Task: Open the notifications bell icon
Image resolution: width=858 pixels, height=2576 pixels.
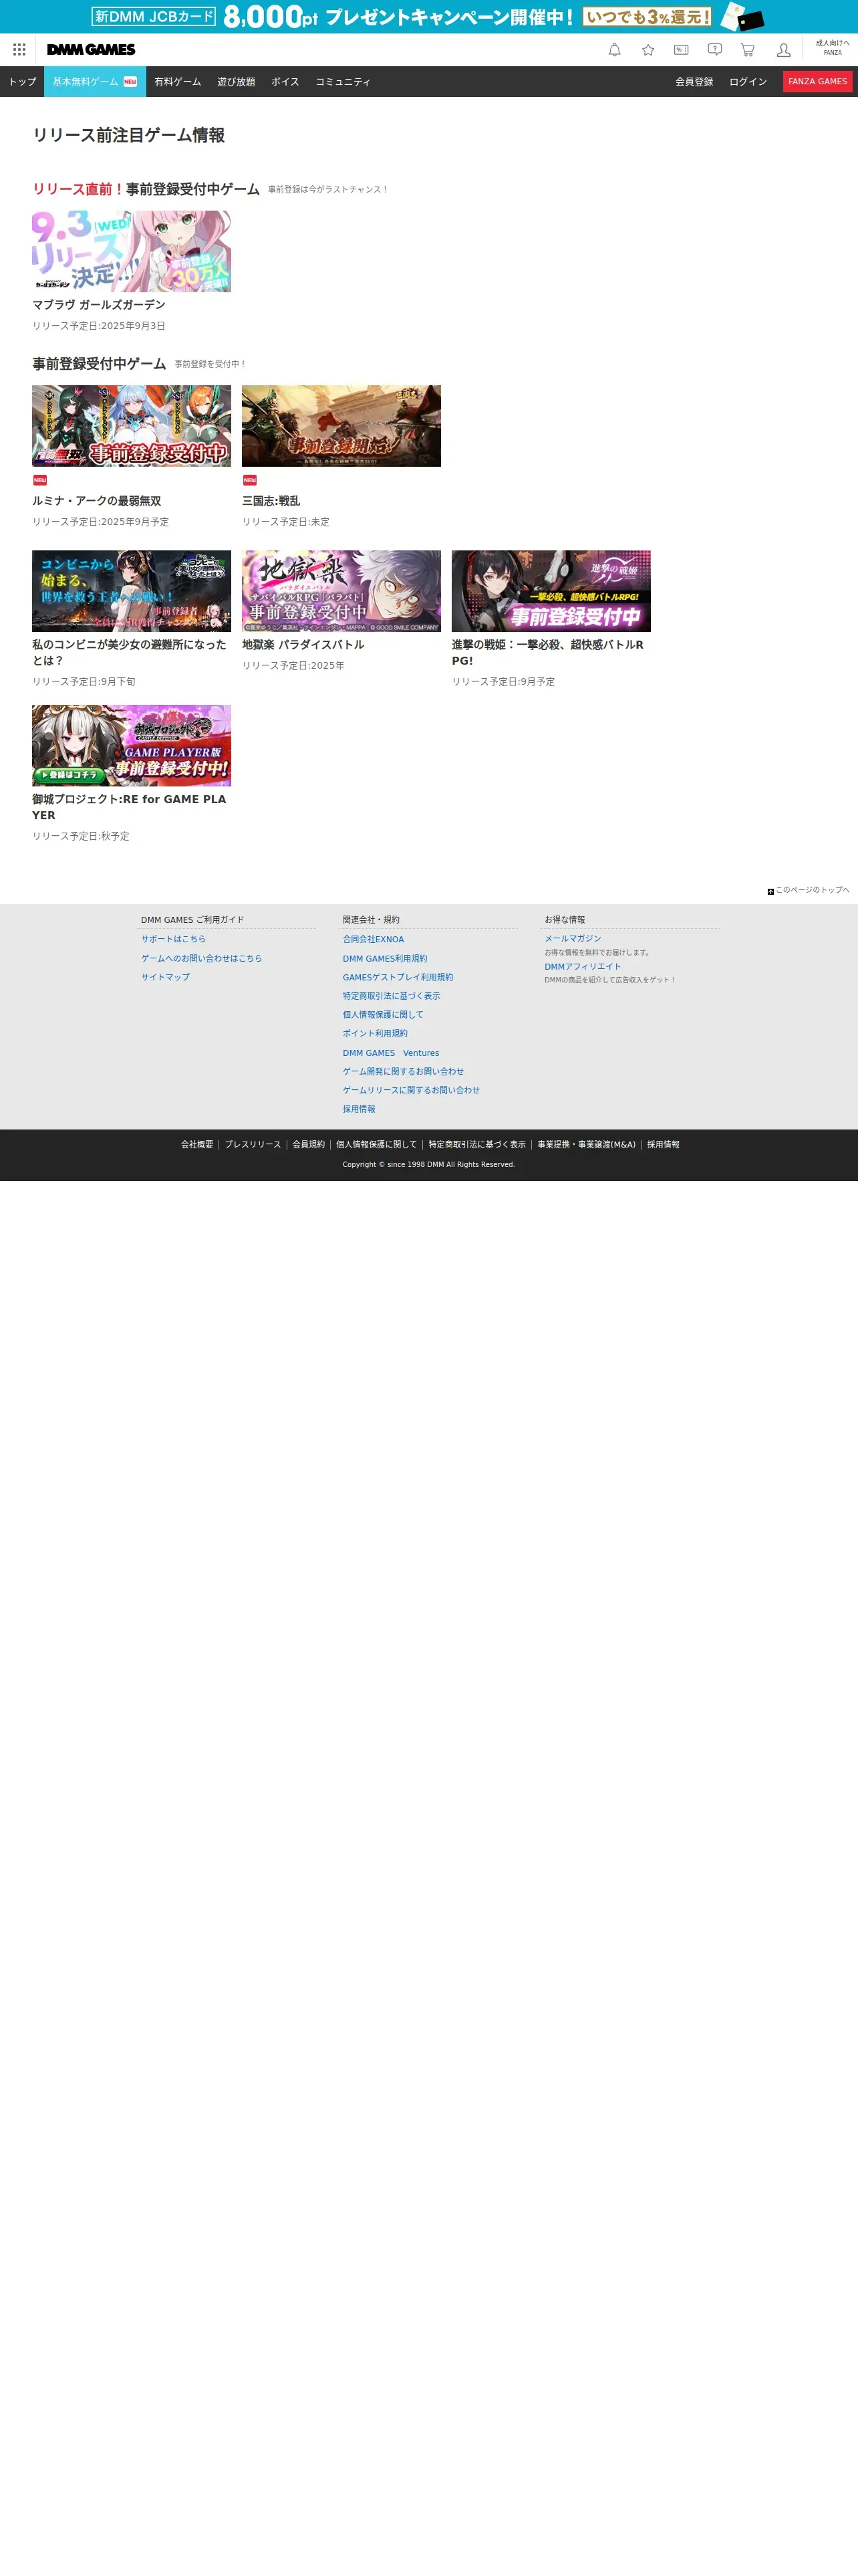Action: [614, 50]
